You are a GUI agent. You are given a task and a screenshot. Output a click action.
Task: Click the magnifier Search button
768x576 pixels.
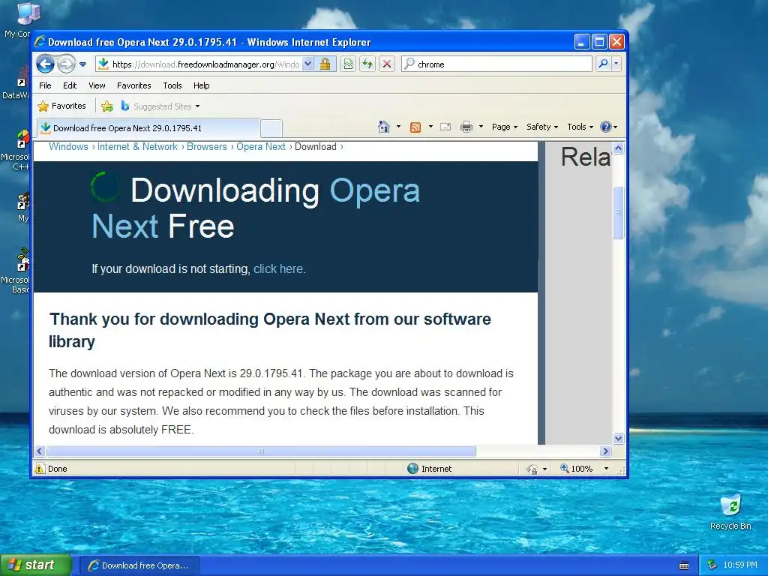(604, 64)
